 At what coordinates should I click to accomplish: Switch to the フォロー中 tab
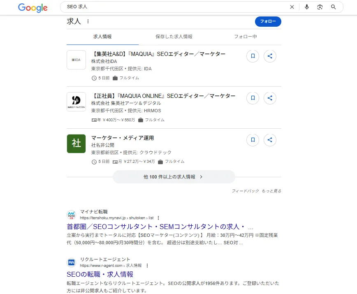click(x=246, y=37)
